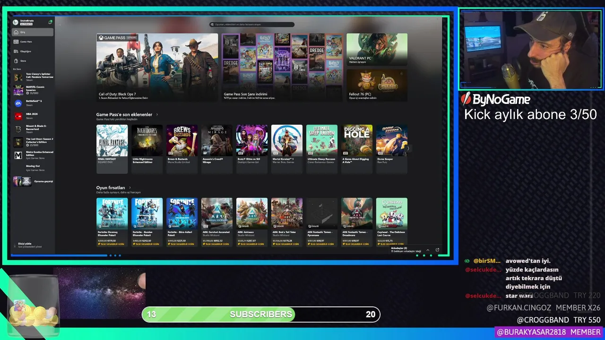Viewport: 605px width, 340px height.
Task: Open the VALORANT PC tile
Action: click(377, 49)
